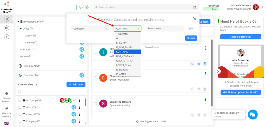Click the Book a demo call button
This screenshot has width=266, height=127.
tap(240, 37)
